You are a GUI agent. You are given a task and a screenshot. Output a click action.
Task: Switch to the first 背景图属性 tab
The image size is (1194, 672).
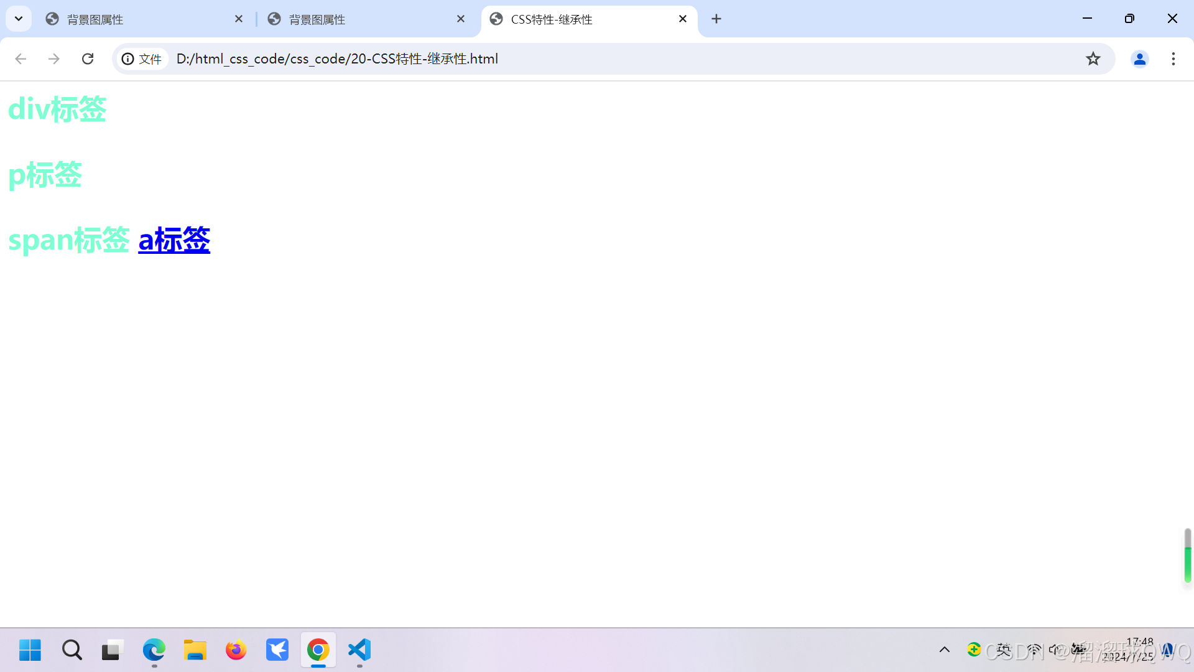pos(144,19)
